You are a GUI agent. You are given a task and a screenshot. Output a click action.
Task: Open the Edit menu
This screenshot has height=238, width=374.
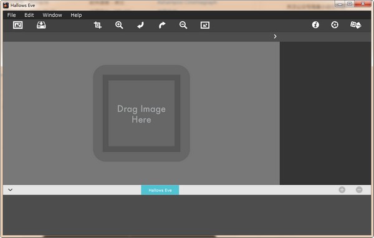pos(29,15)
